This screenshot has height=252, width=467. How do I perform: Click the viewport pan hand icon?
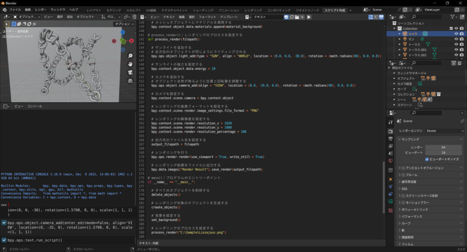(x=130, y=64)
